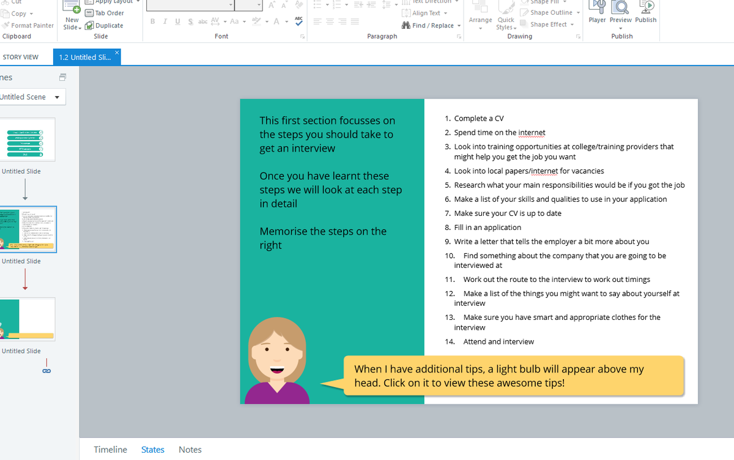Click list item 'Attend and interview'
The width and height of the screenshot is (734, 460).
[x=499, y=342]
